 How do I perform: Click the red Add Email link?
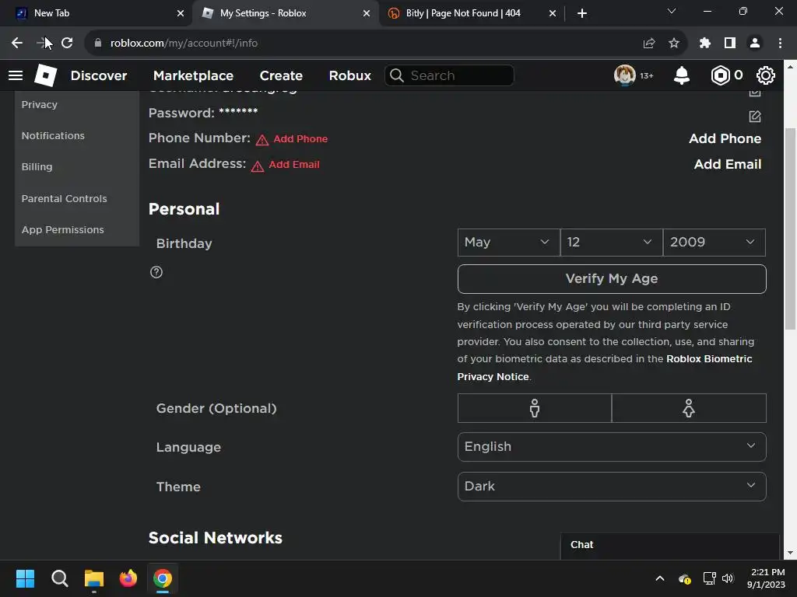pos(293,165)
